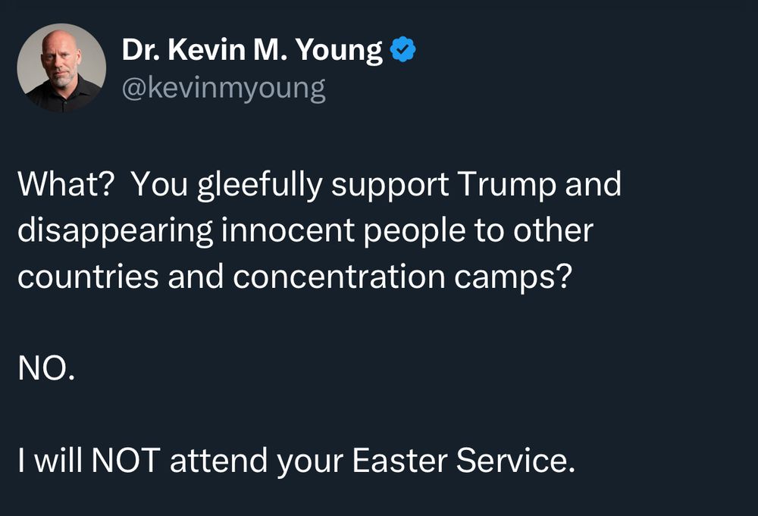
Task: Click the word "people" in the tweet text
Action: click(415, 232)
